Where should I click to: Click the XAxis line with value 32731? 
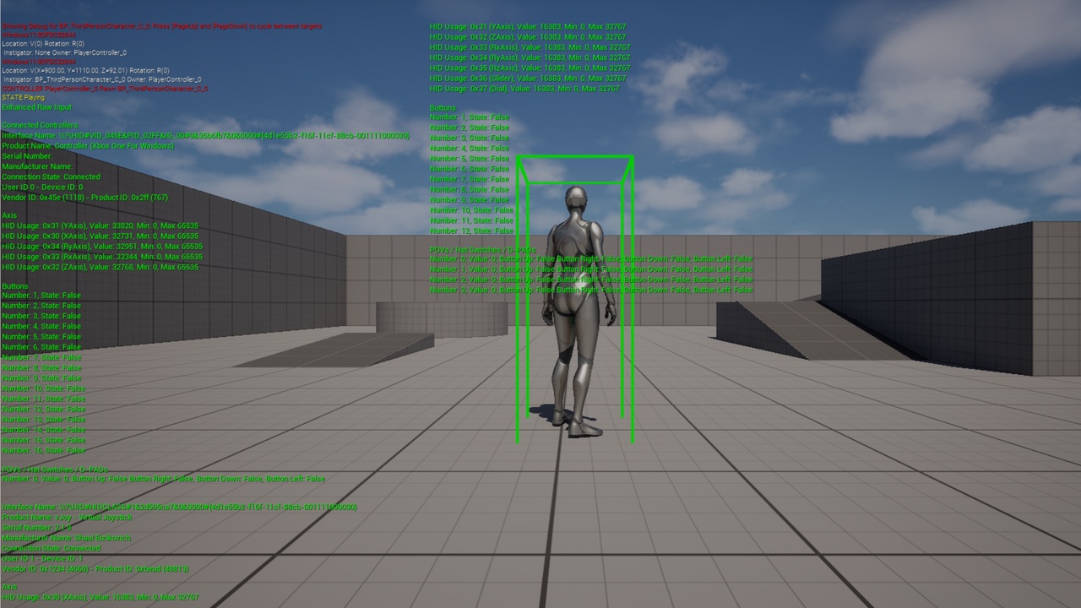[x=100, y=236]
